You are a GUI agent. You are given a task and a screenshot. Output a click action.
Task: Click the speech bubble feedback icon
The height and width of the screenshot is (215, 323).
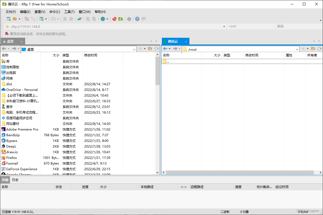coord(144,19)
